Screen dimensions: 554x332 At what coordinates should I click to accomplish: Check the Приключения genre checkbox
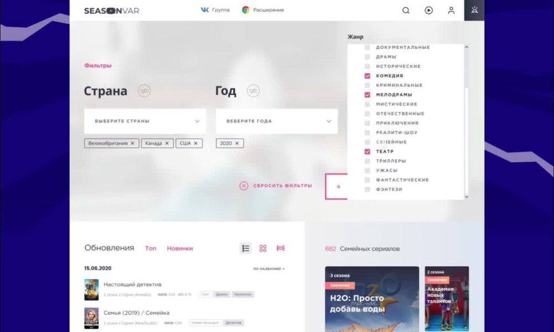pos(367,123)
